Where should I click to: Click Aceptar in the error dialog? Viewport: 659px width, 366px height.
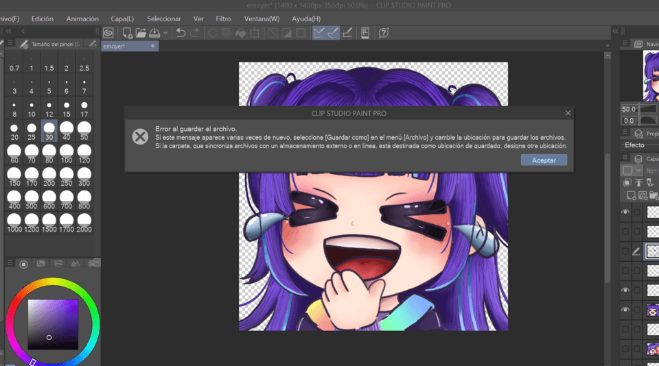point(544,160)
